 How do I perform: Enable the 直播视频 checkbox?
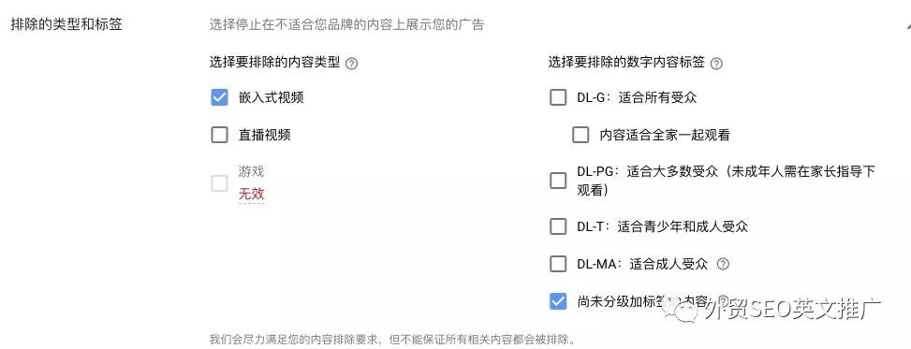pyautogui.click(x=219, y=135)
